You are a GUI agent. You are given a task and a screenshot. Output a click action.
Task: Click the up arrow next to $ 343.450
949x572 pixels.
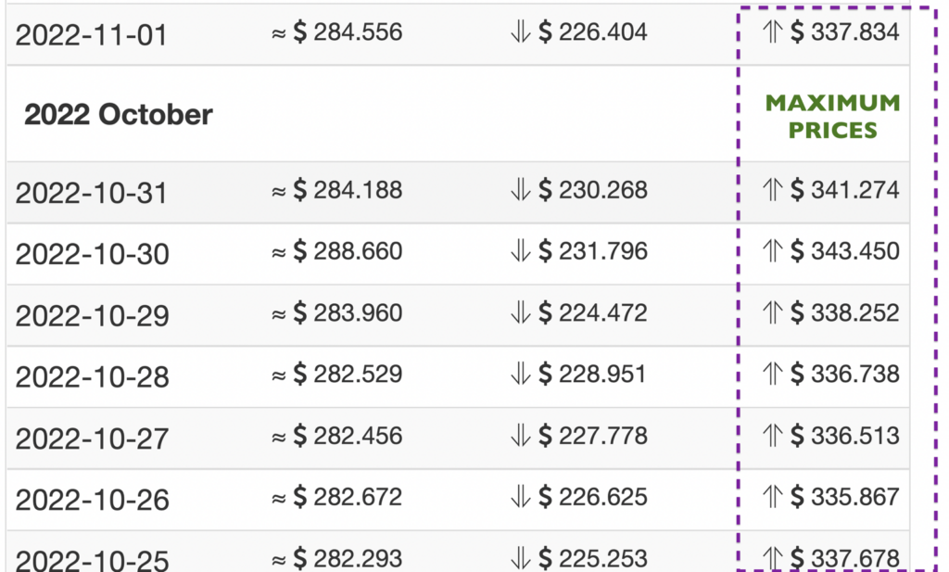click(772, 250)
